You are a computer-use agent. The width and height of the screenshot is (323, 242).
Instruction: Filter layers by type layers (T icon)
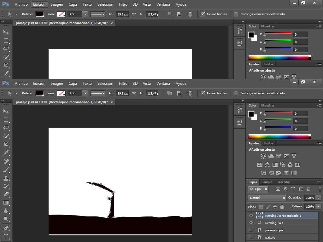coord(293,189)
